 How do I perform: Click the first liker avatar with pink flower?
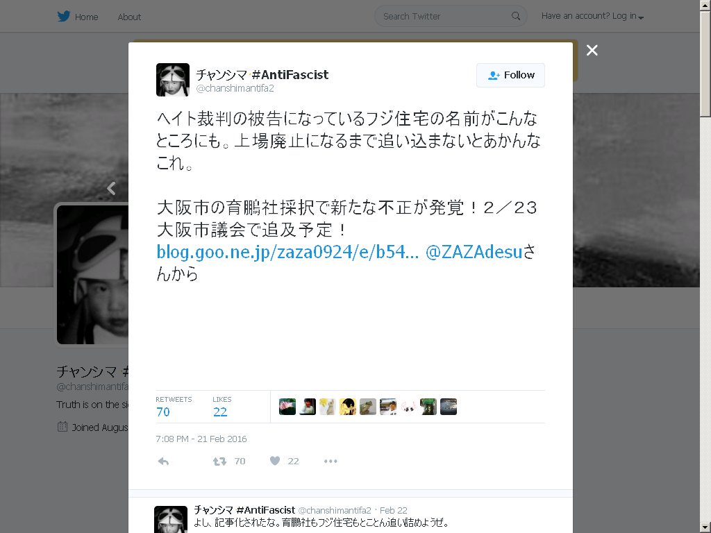[287, 407]
